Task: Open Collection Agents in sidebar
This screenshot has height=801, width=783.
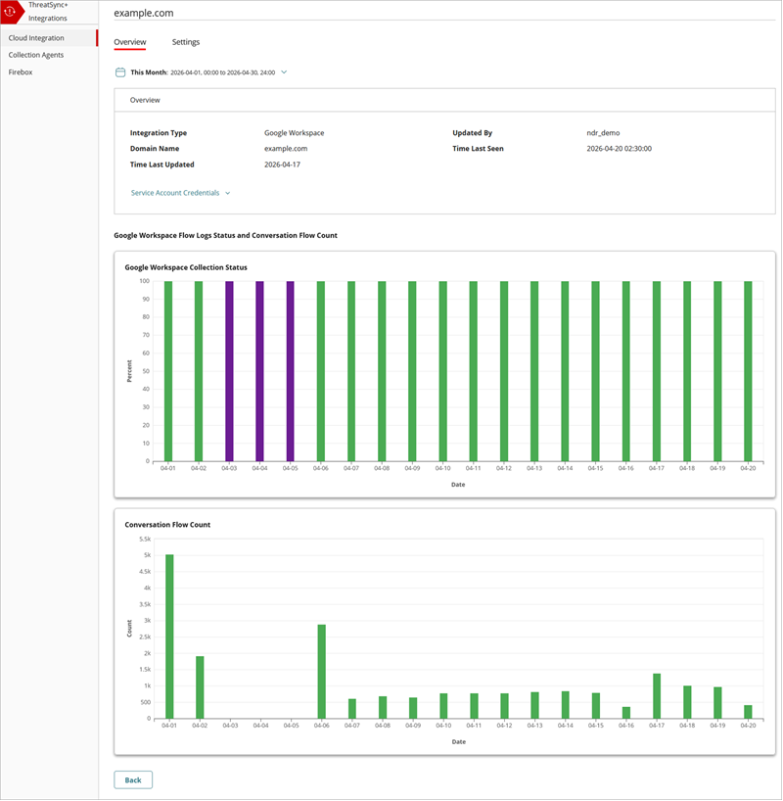Action: (x=36, y=55)
